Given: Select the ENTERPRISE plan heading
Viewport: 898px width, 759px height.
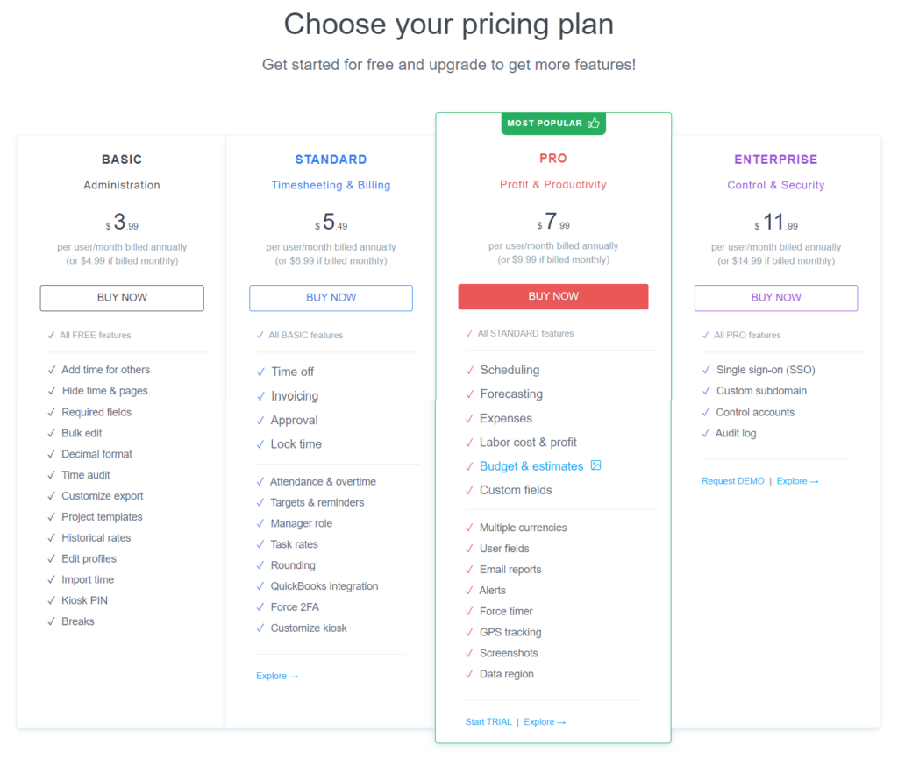Looking at the screenshot, I should click(775, 159).
